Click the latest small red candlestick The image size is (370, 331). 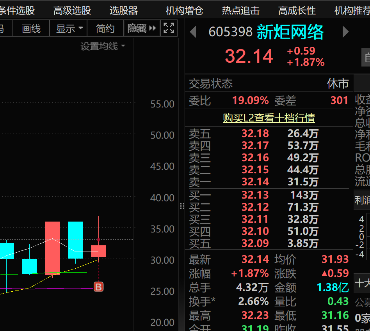point(98,251)
